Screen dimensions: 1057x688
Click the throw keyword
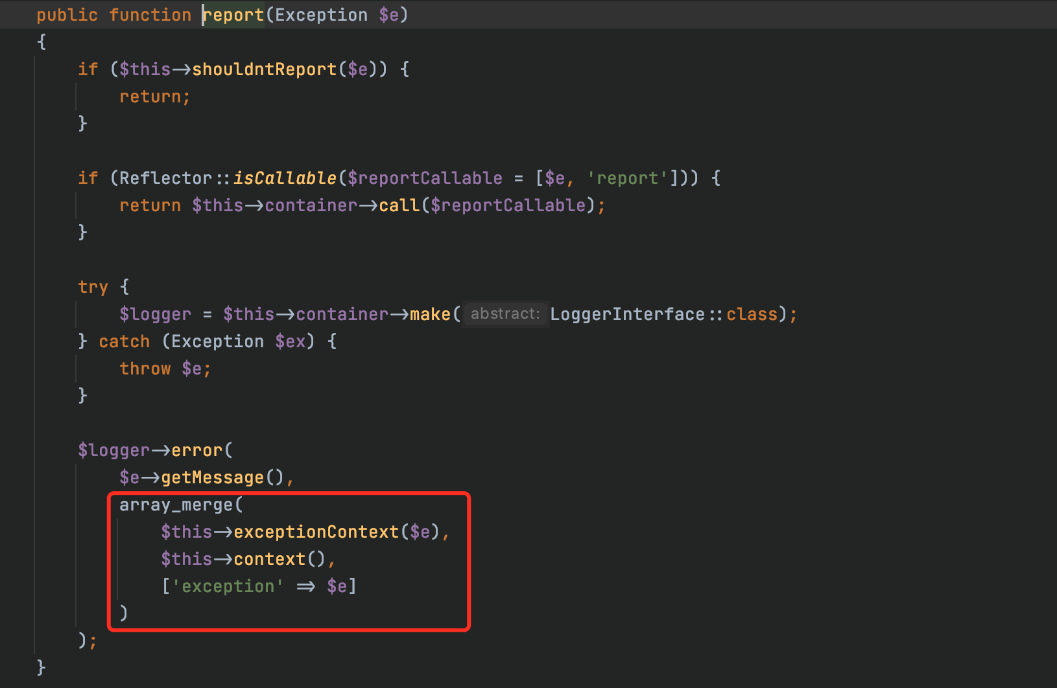coord(145,369)
